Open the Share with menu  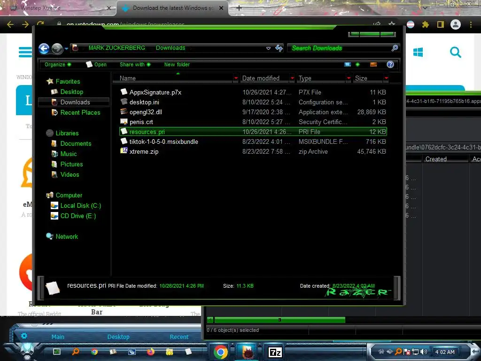tap(135, 64)
